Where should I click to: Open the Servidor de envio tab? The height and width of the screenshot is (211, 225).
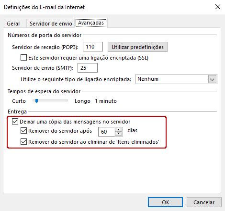click(51, 24)
